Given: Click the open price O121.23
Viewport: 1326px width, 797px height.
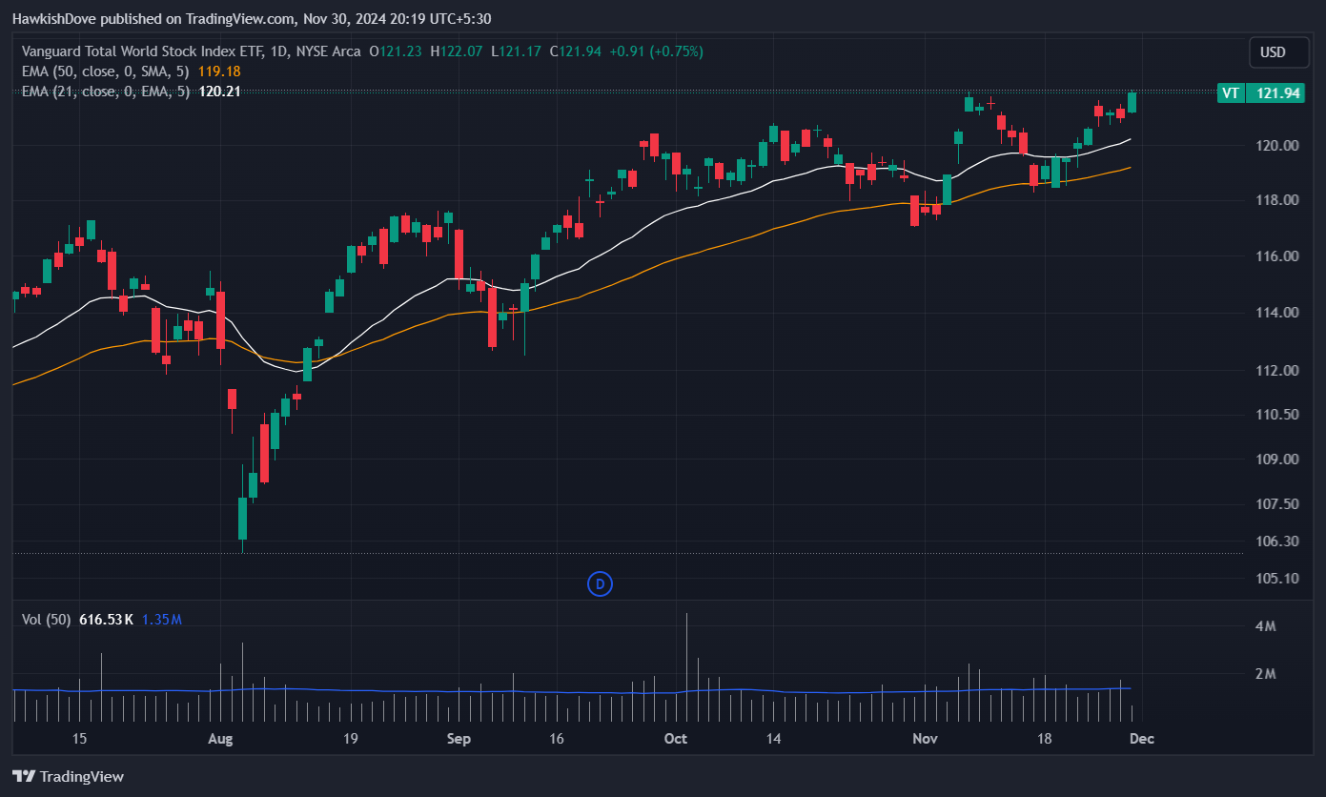Looking at the screenshot, I should pyautogui.click(x=396, y=51).
